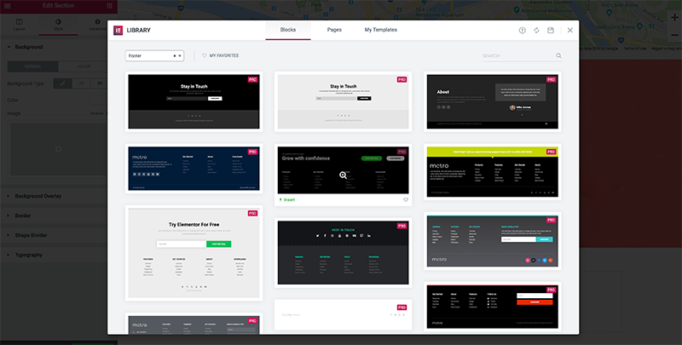
Task: Sync the template library
Action: tap(536, 30)
